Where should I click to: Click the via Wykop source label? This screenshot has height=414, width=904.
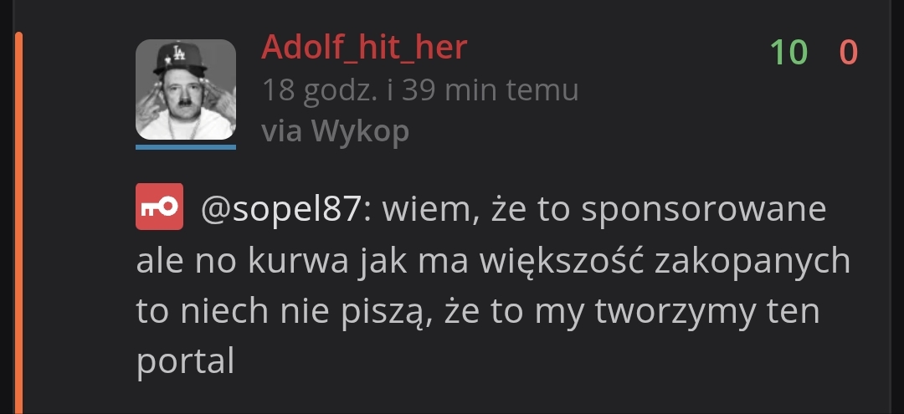(x=335, y=130)
